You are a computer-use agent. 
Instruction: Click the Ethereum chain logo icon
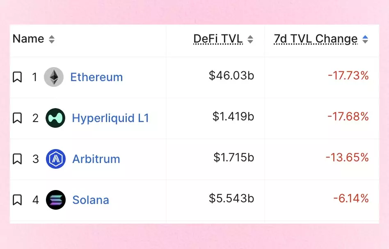tap(54, 77)
